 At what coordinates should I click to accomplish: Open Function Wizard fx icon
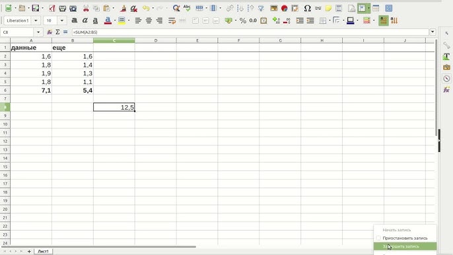50,32
